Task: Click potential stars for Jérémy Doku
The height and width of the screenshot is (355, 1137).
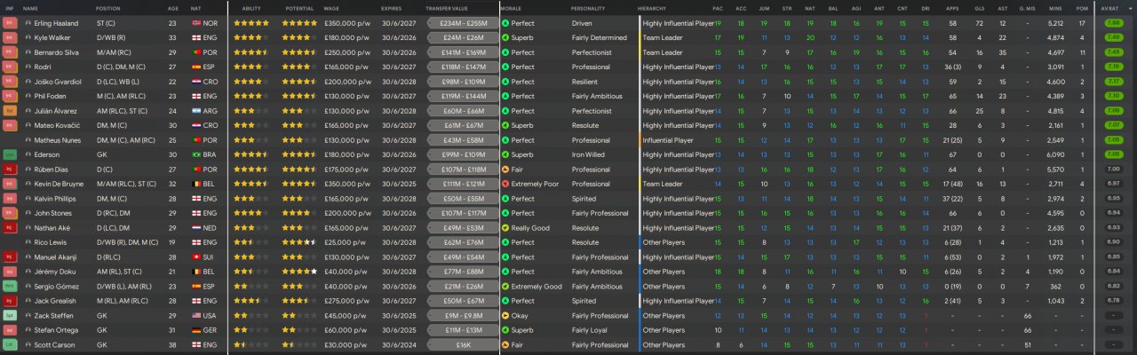Action: pyautogui.click(x=299, y=272)
